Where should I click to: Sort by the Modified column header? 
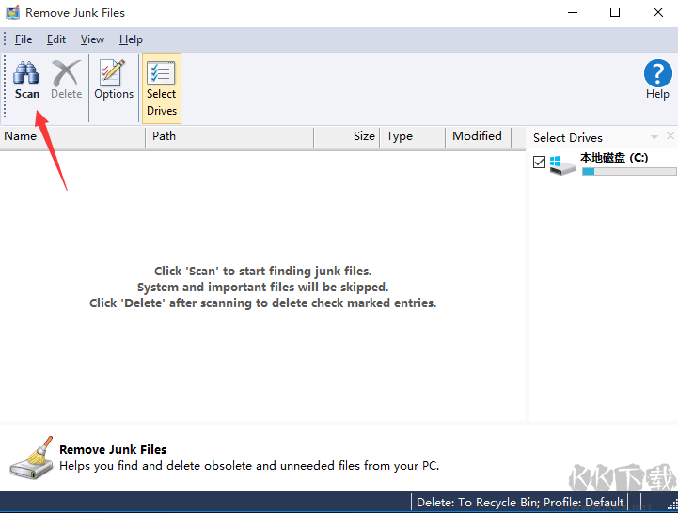click(479, 137)
